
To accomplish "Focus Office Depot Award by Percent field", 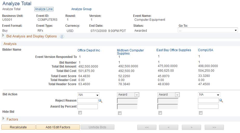I will 87,107.
